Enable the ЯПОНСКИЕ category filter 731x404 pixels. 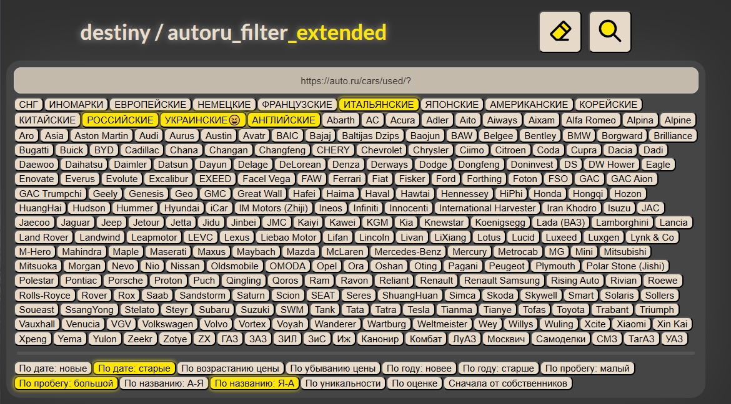coord(452,104)
